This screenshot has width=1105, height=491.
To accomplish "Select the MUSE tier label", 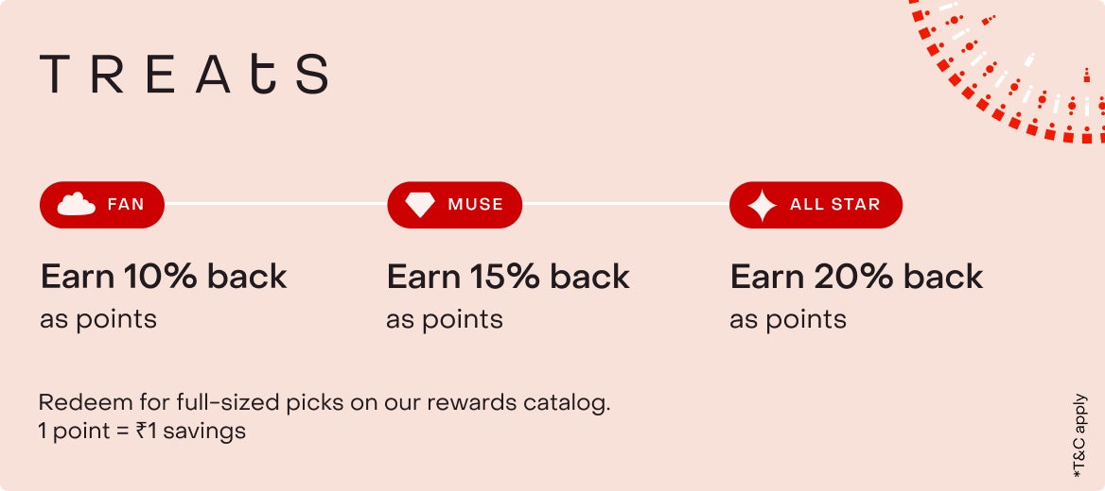I will pyautogui.click(x=475, y=204).
